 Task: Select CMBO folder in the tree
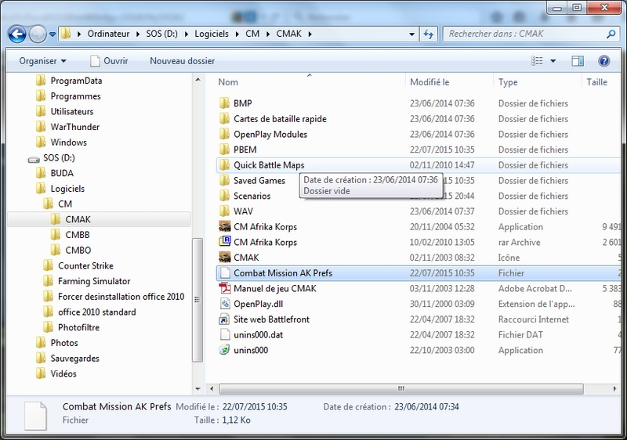[78, 251]
